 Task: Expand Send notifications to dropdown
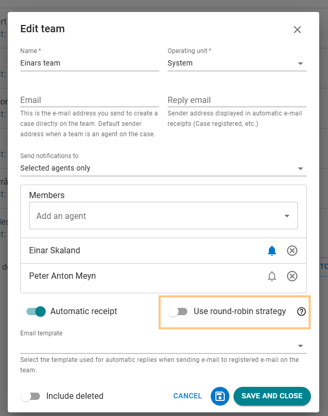click(163, 168)
